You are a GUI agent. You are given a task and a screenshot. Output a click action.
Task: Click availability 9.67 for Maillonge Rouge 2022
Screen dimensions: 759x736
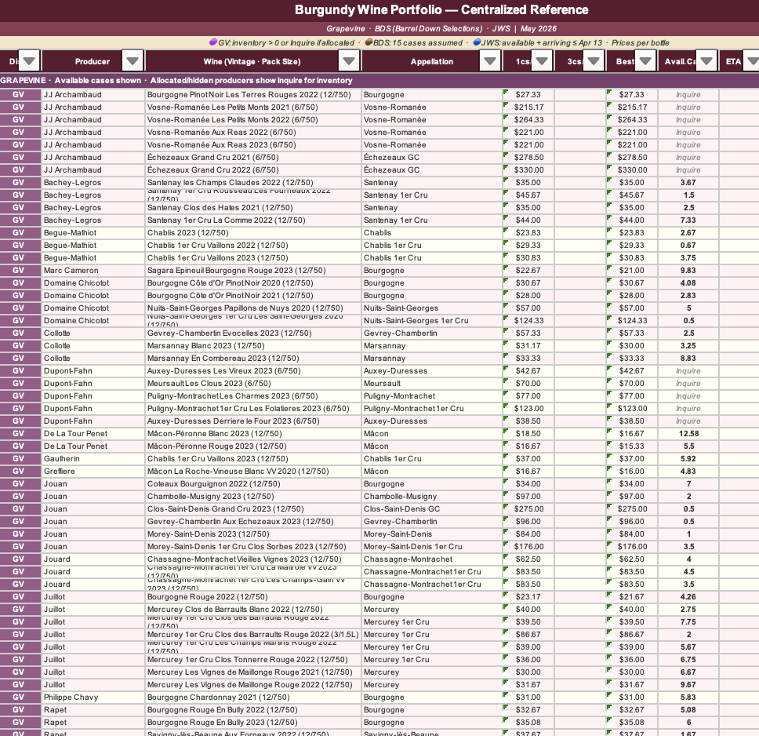pos(688,685)
